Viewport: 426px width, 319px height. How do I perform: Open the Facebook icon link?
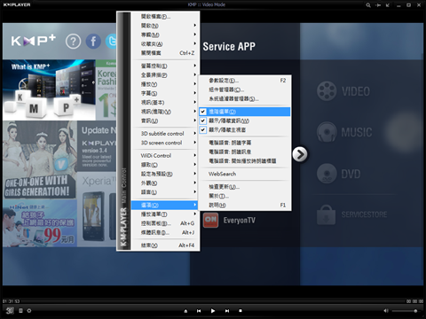point(93,42)
